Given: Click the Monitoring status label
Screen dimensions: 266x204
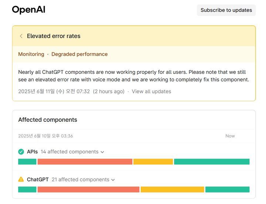Looking at the screenshot, I should pos(31,54).
